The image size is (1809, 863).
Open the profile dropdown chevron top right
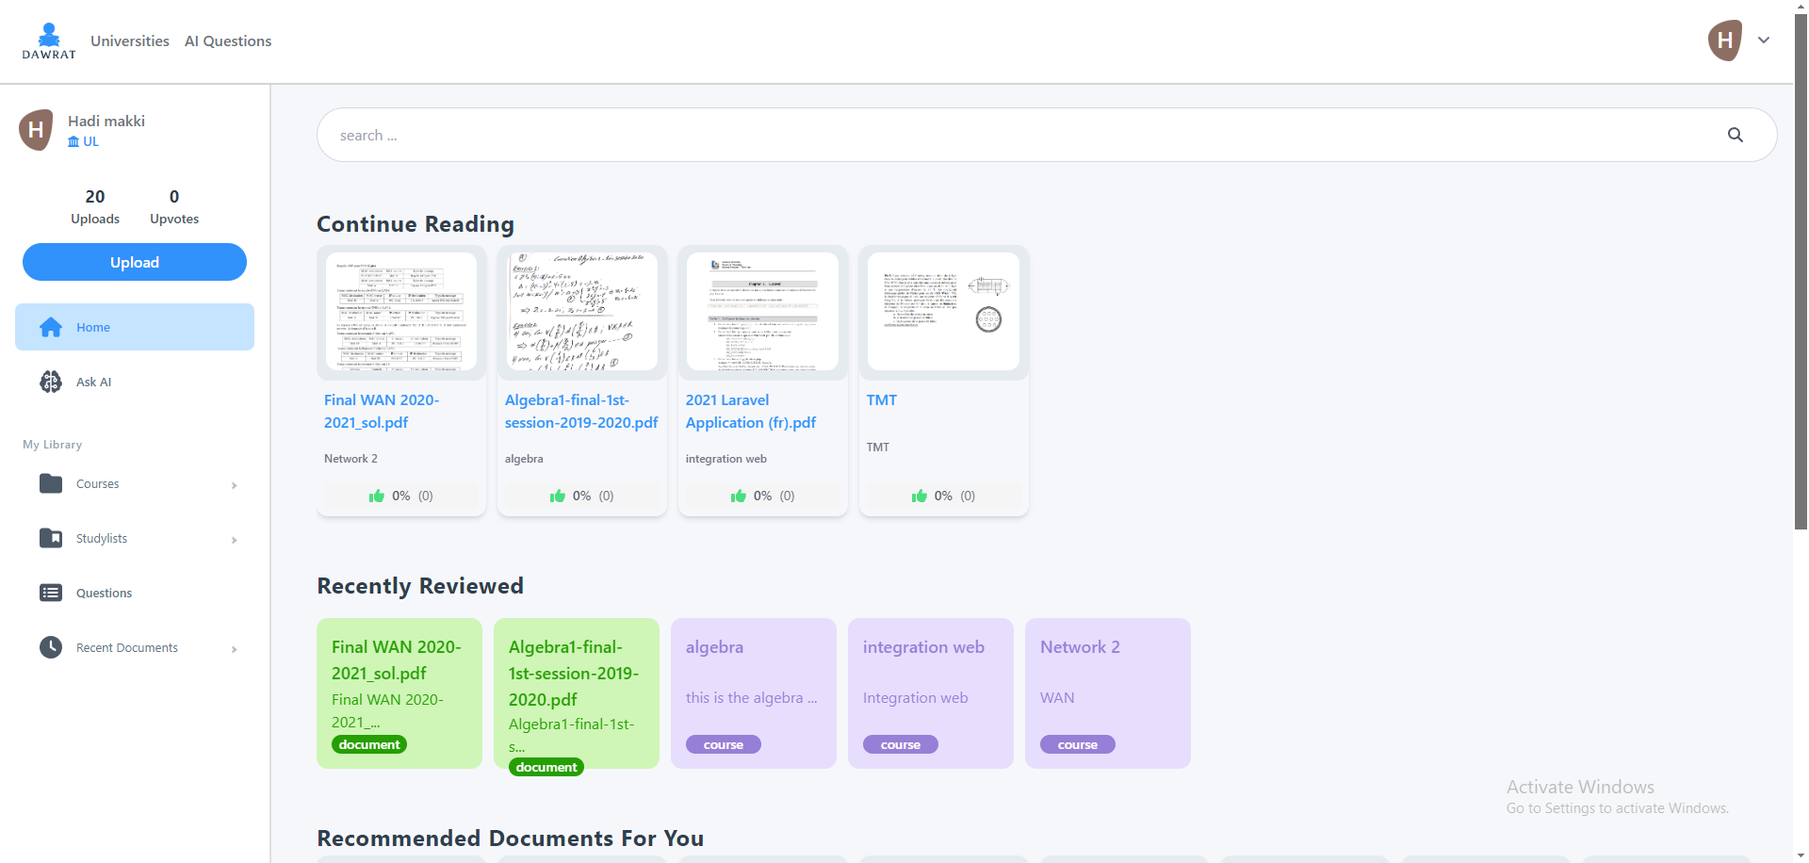click(1764, 41)
